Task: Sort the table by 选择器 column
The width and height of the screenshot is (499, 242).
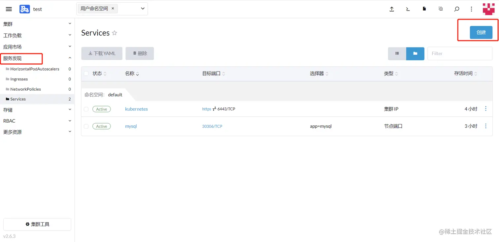Action: pyautogui.click(x=319, y=74)
